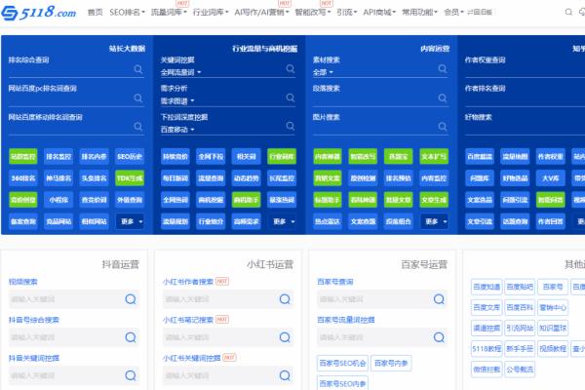Click search icon in 段落搜索 row

click(x=443, y=97)
